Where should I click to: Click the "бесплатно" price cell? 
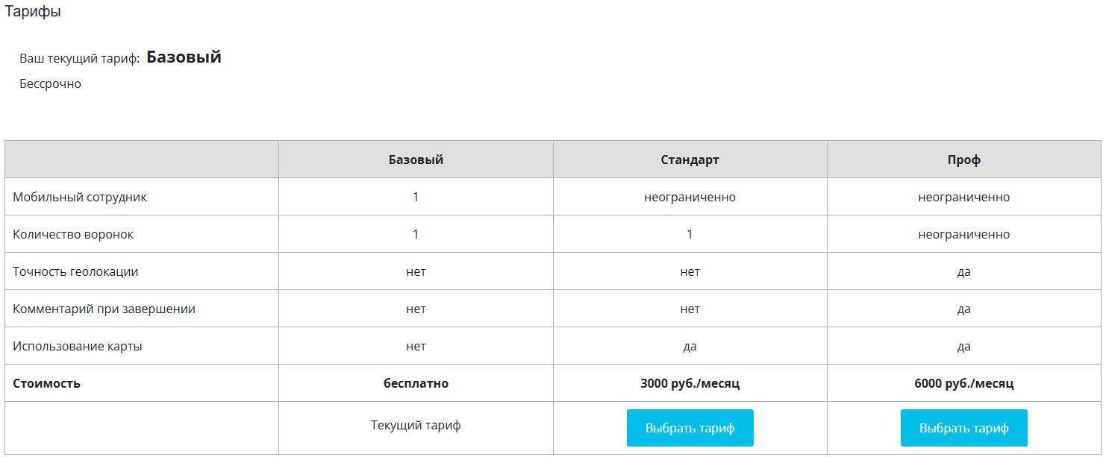[x=416, y=383]
